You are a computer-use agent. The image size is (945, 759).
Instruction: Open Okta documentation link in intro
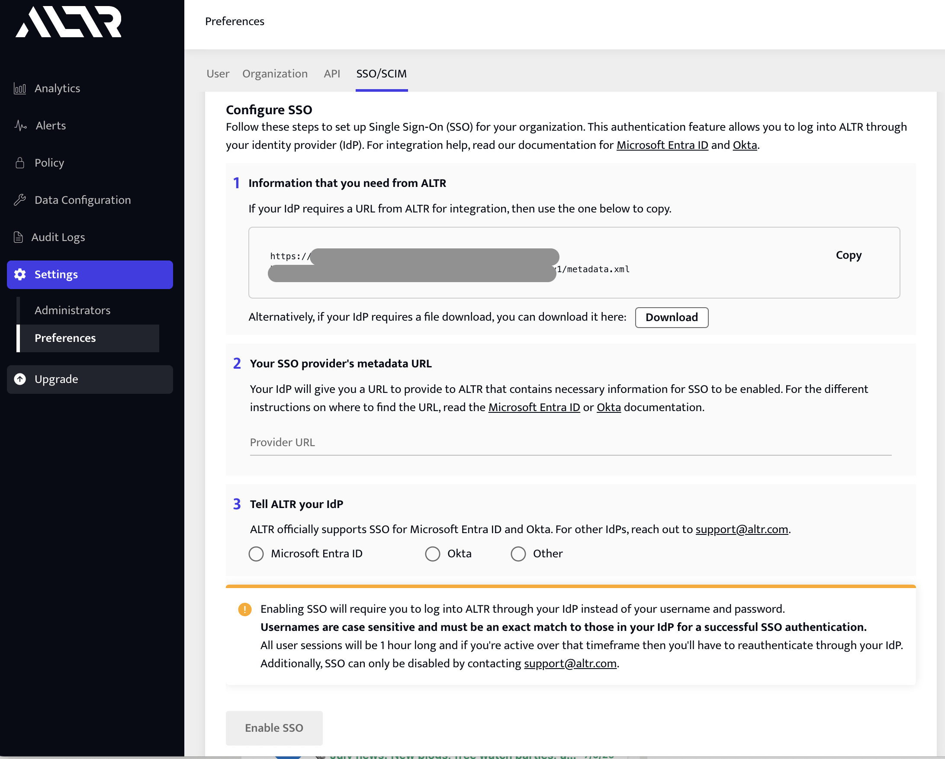pyautogui.click(x=745, y=145)
